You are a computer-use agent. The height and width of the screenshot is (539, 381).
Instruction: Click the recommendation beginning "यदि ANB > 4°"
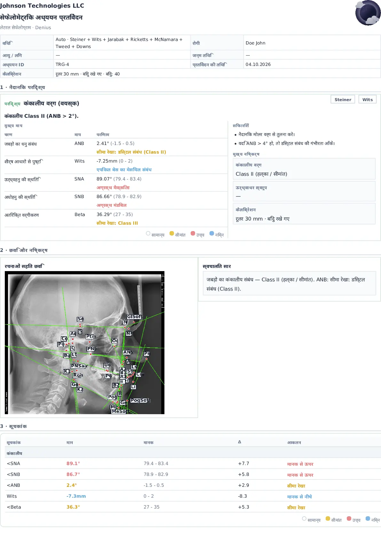(287, 143)
